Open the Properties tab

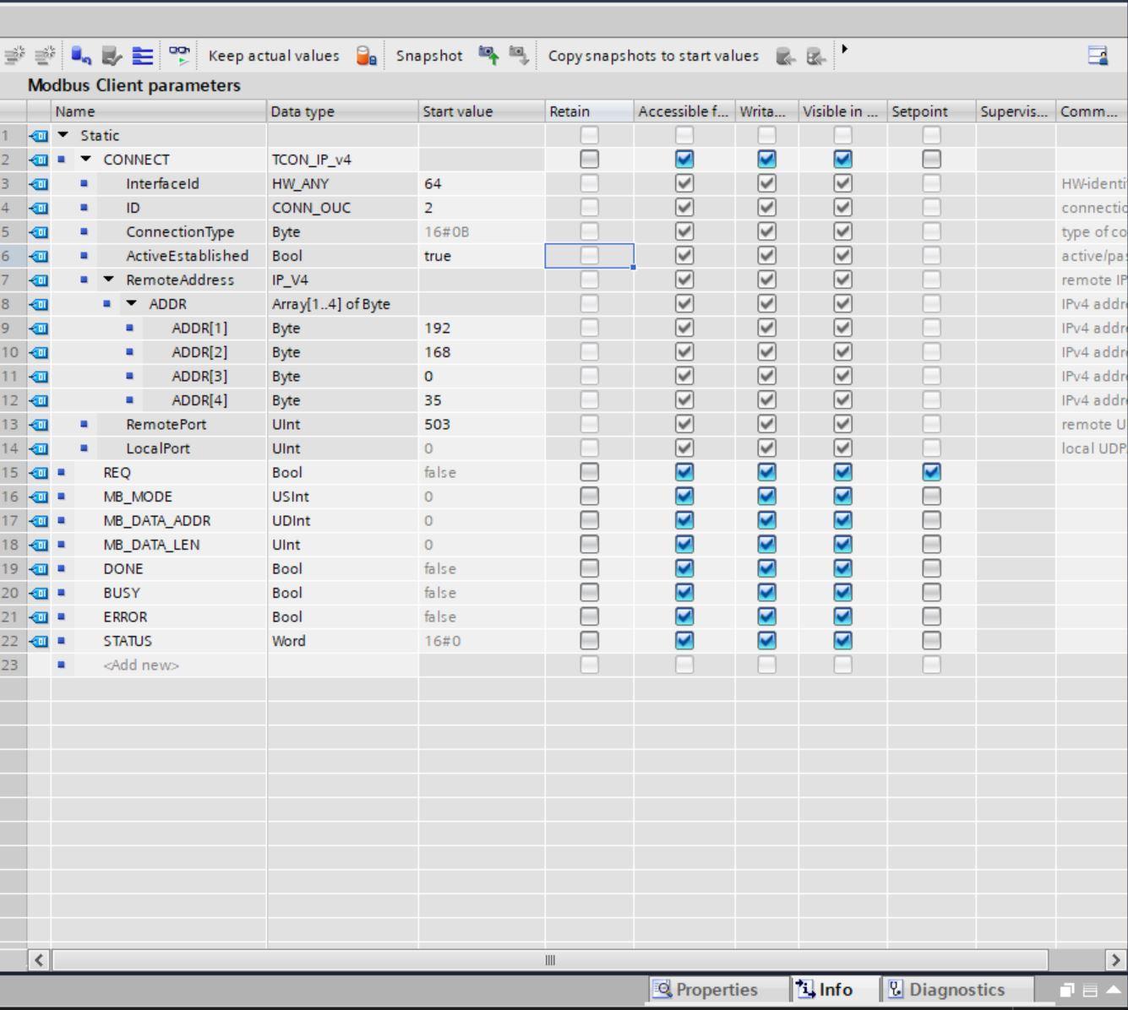coord(717,989)
